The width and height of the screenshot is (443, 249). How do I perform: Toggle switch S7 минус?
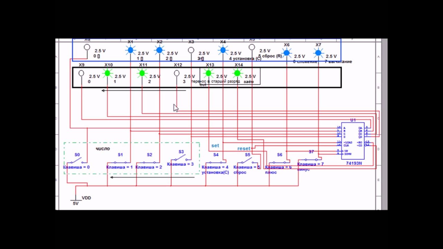(311, 160)
